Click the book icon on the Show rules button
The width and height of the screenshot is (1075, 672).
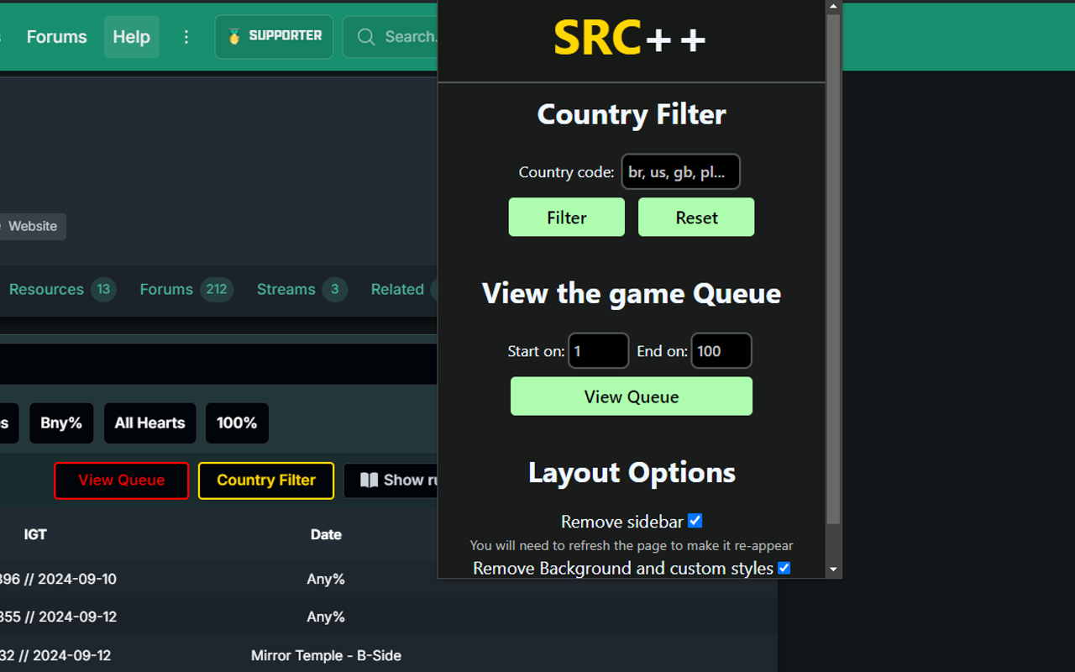[370, 480]
